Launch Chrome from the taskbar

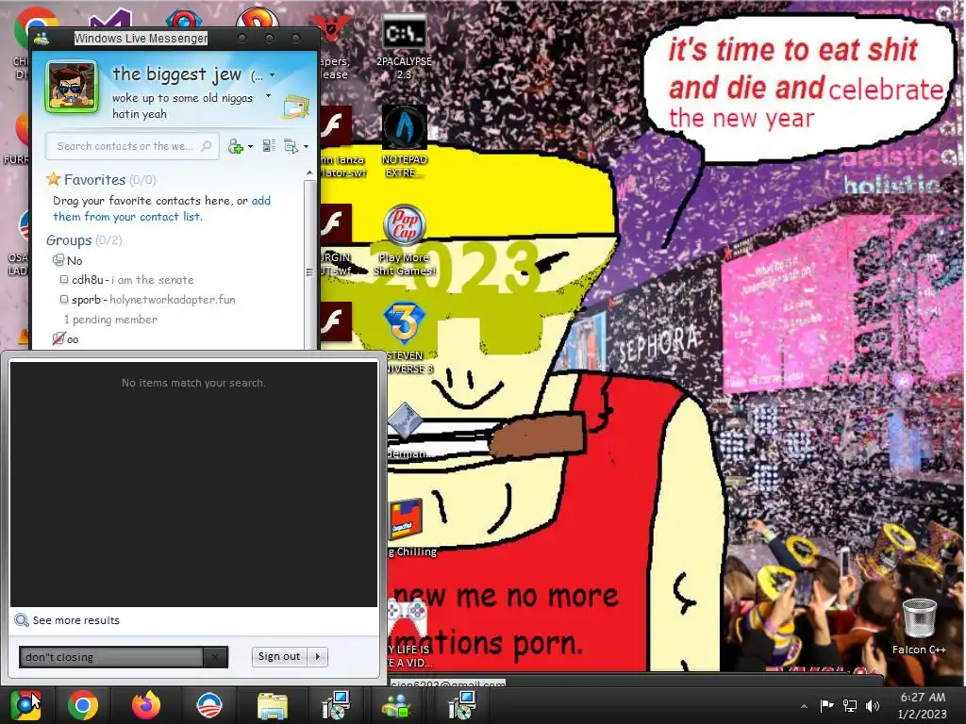(83, 705)
